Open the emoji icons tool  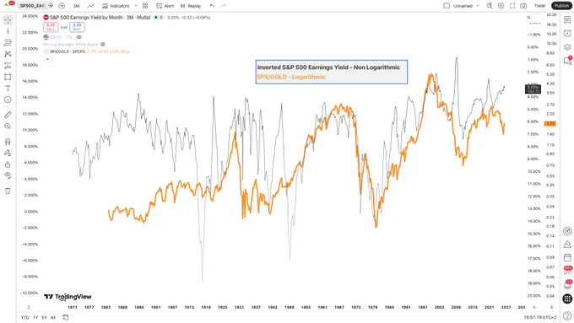(8, 100)
